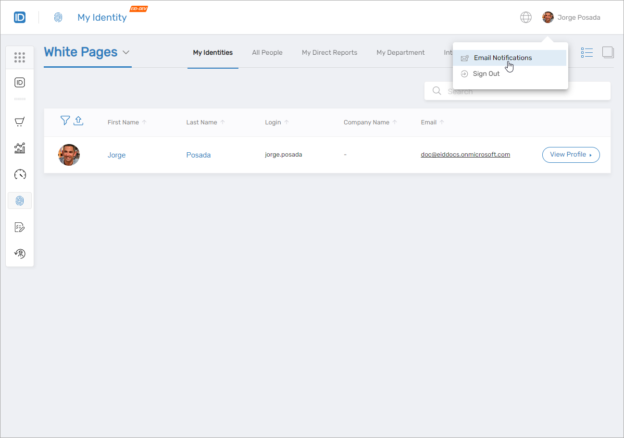The image size is (624, 438).
Task: Expand the White Pages dropdown chevron
Action: coord(126,52)
